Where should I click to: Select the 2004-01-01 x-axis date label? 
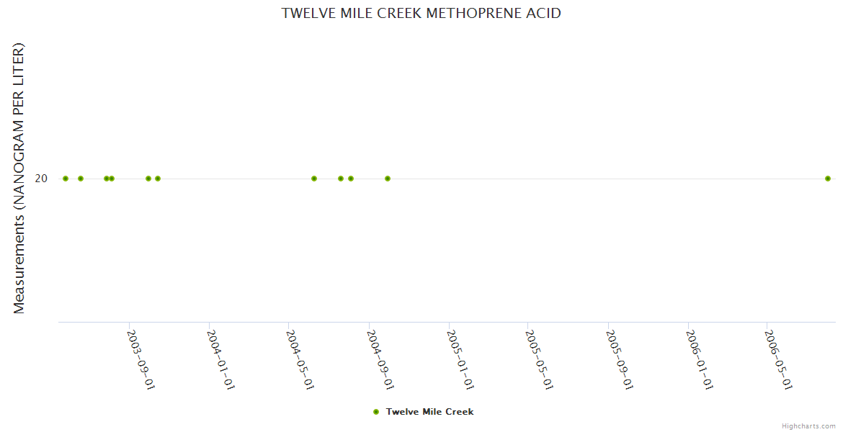click(x=222, y=359)
